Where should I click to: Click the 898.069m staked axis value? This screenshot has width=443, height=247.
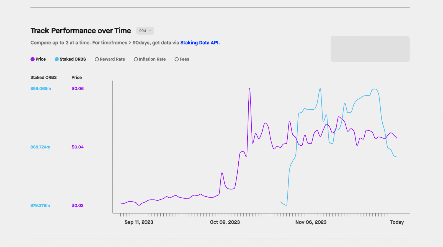pyautogui.click(x=41, y=89)
